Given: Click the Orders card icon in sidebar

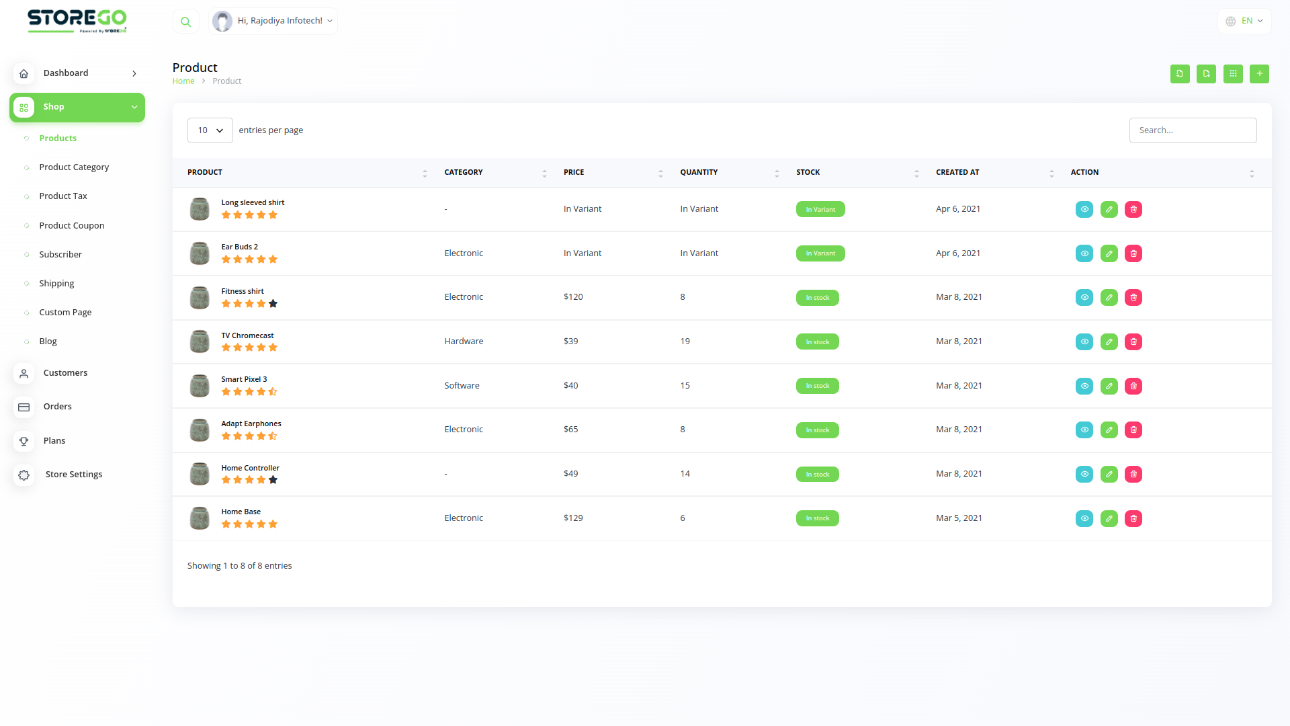Looking at the screenshot, I should (24, 407).
